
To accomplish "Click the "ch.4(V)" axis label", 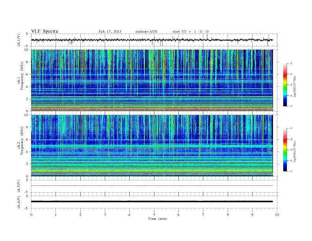I will (x=19, y=202).
